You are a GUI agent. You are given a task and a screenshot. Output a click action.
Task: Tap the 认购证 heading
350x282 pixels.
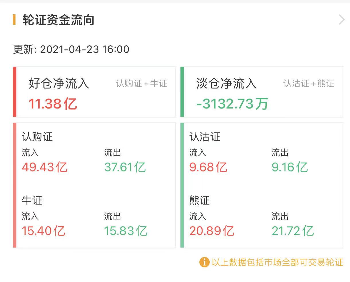coord(37,137)
